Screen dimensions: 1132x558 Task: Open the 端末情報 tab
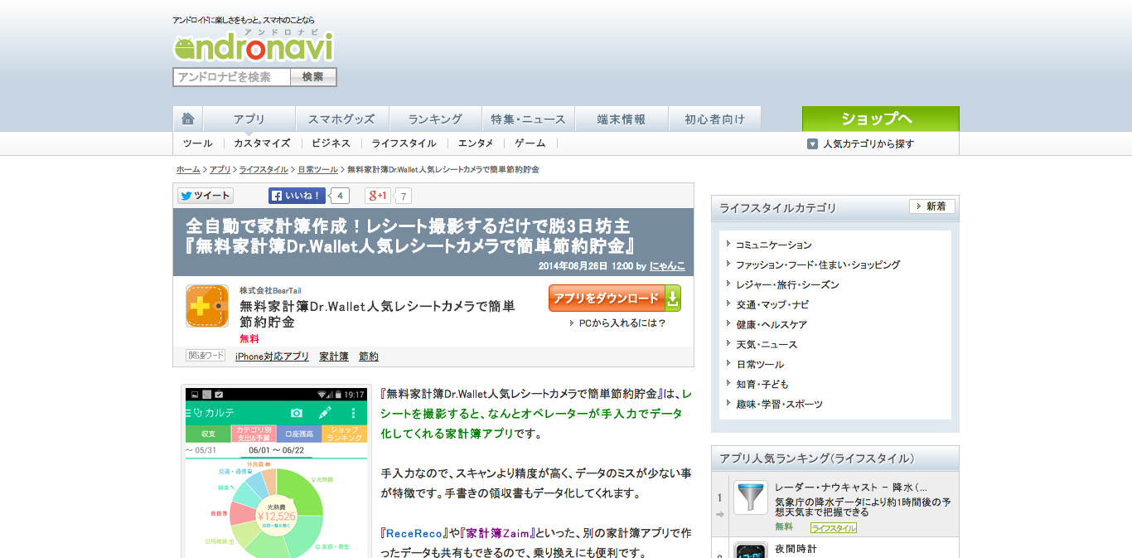(622, 119)
